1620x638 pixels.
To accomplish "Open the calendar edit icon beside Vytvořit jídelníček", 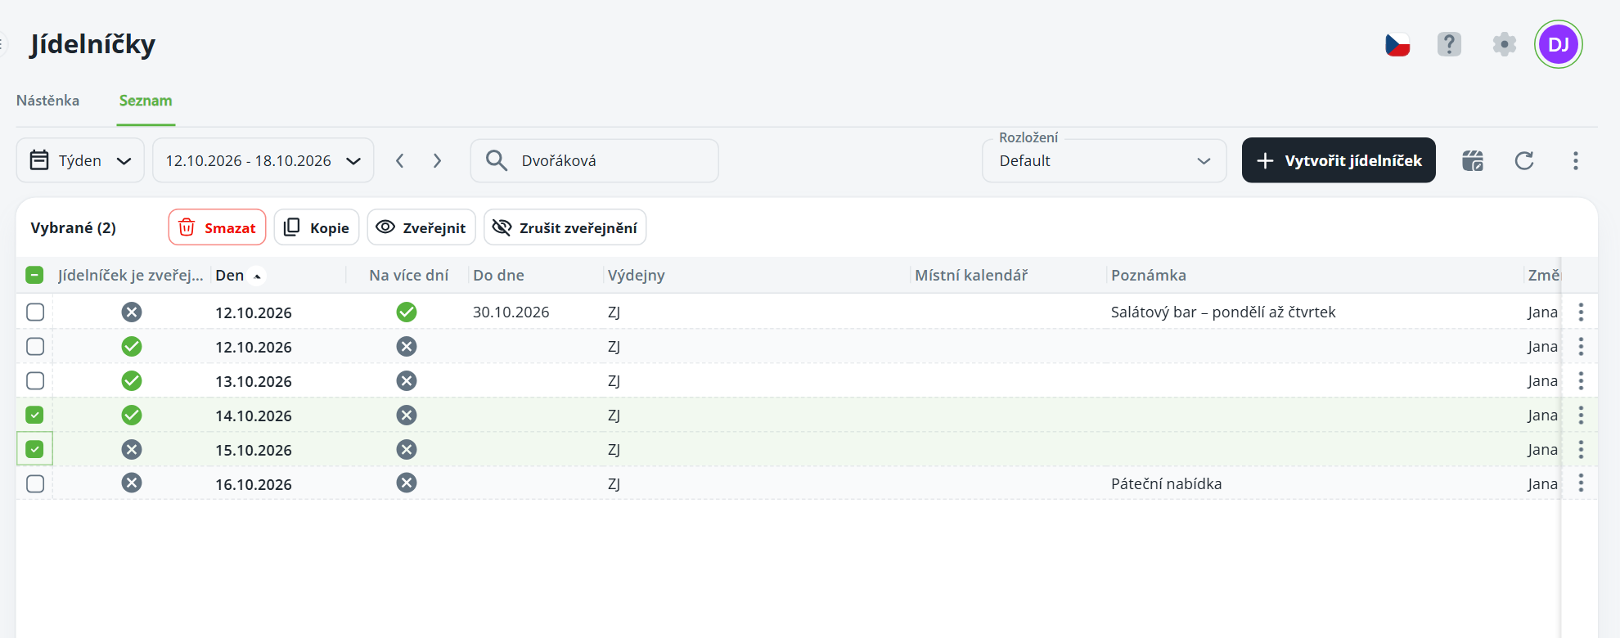I will click(x=1473, y=160).
